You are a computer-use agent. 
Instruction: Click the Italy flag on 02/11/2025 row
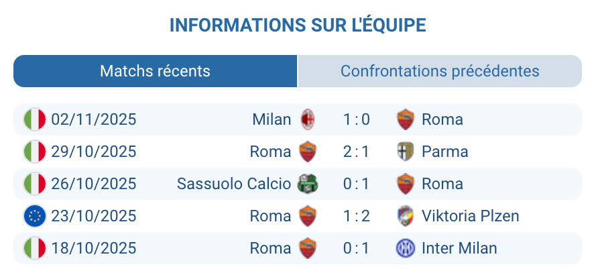pos(35,119)
